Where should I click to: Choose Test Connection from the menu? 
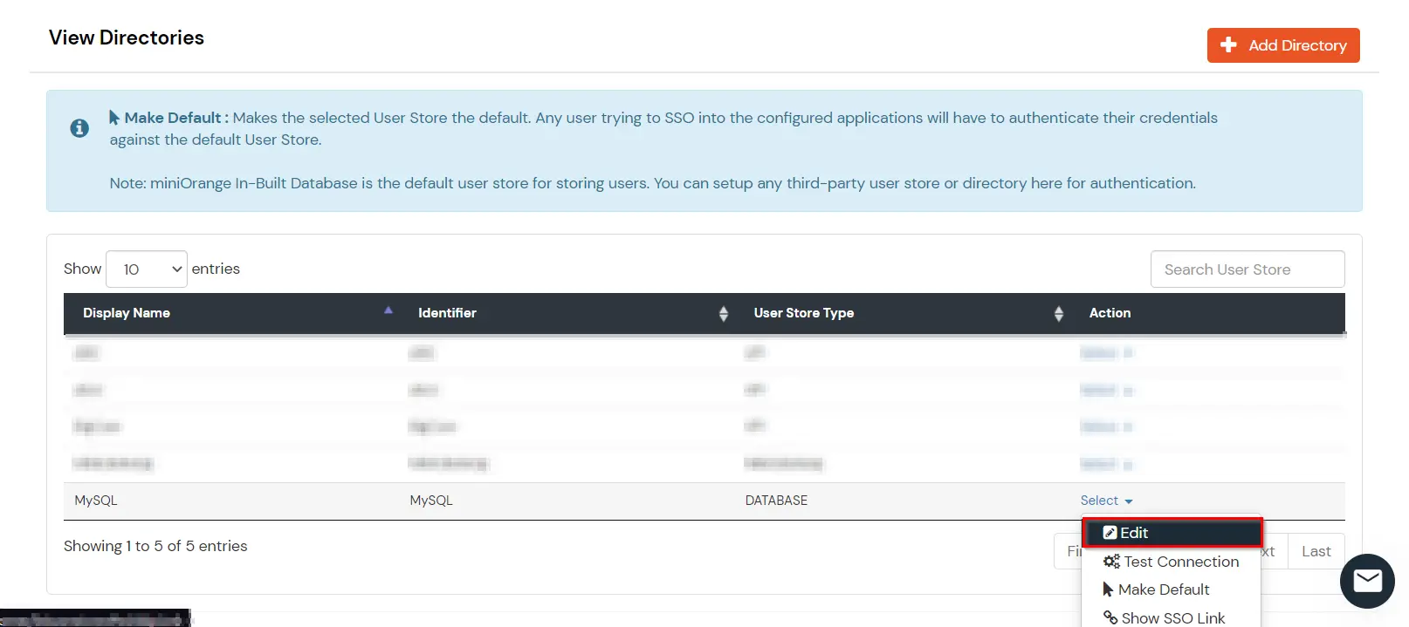tap(1171, 562)
